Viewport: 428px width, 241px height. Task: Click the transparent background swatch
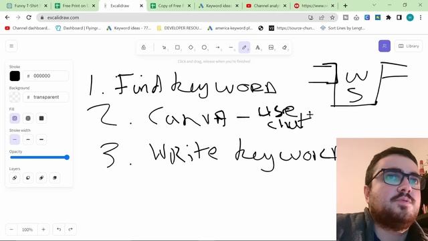point(15,97)
